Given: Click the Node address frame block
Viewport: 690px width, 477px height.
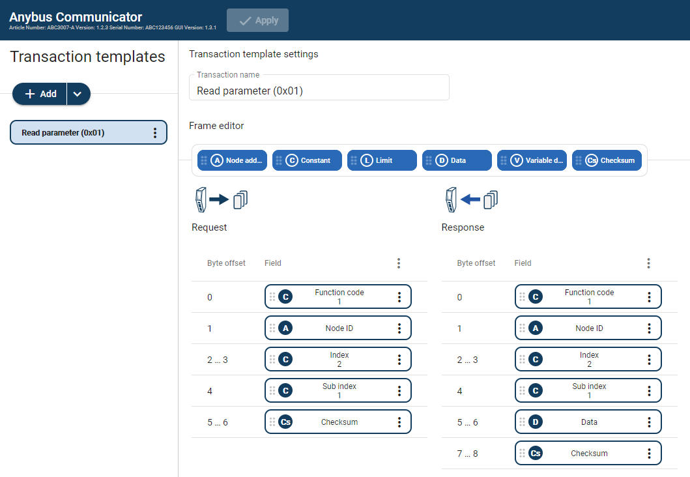Looking at the screenshot, I should tap(233, 160).
